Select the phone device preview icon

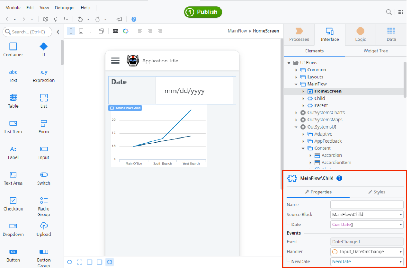[x=71, y=31]
